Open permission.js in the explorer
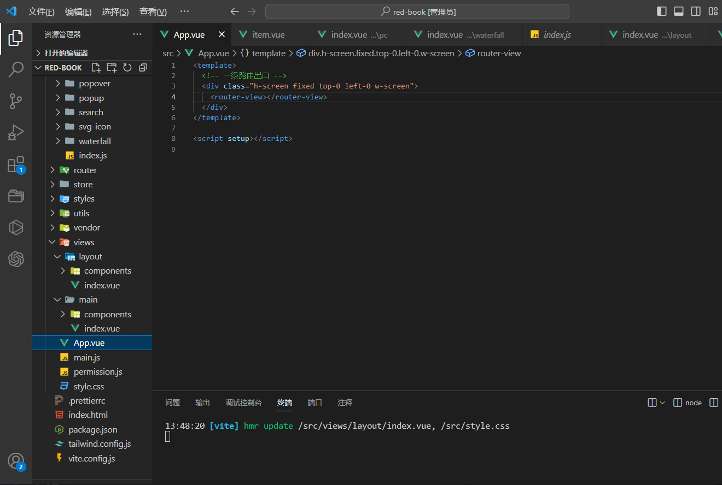 pos(92,372)
